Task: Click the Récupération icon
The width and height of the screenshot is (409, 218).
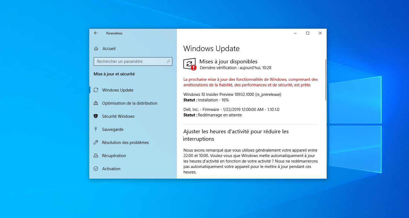Action: (96, 155)
